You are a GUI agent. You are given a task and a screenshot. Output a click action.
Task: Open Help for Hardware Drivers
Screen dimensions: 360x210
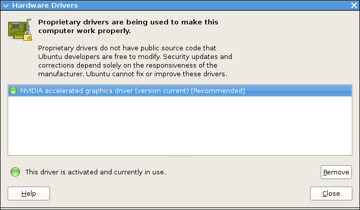(29, 194)
